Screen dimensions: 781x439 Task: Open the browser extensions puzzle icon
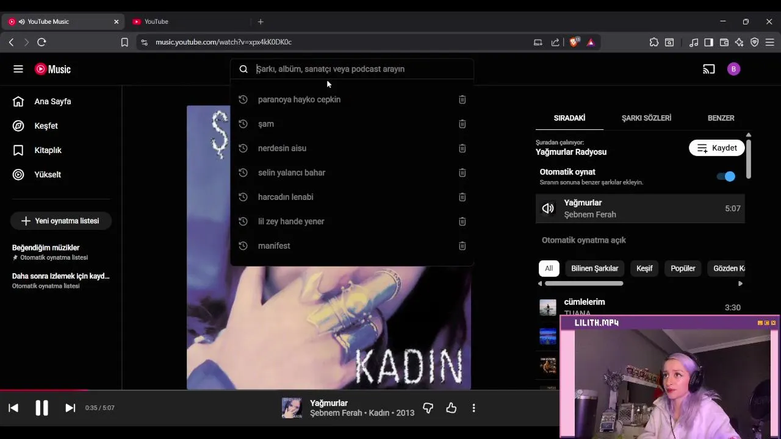pyautogui.click(x=654, y=42)
